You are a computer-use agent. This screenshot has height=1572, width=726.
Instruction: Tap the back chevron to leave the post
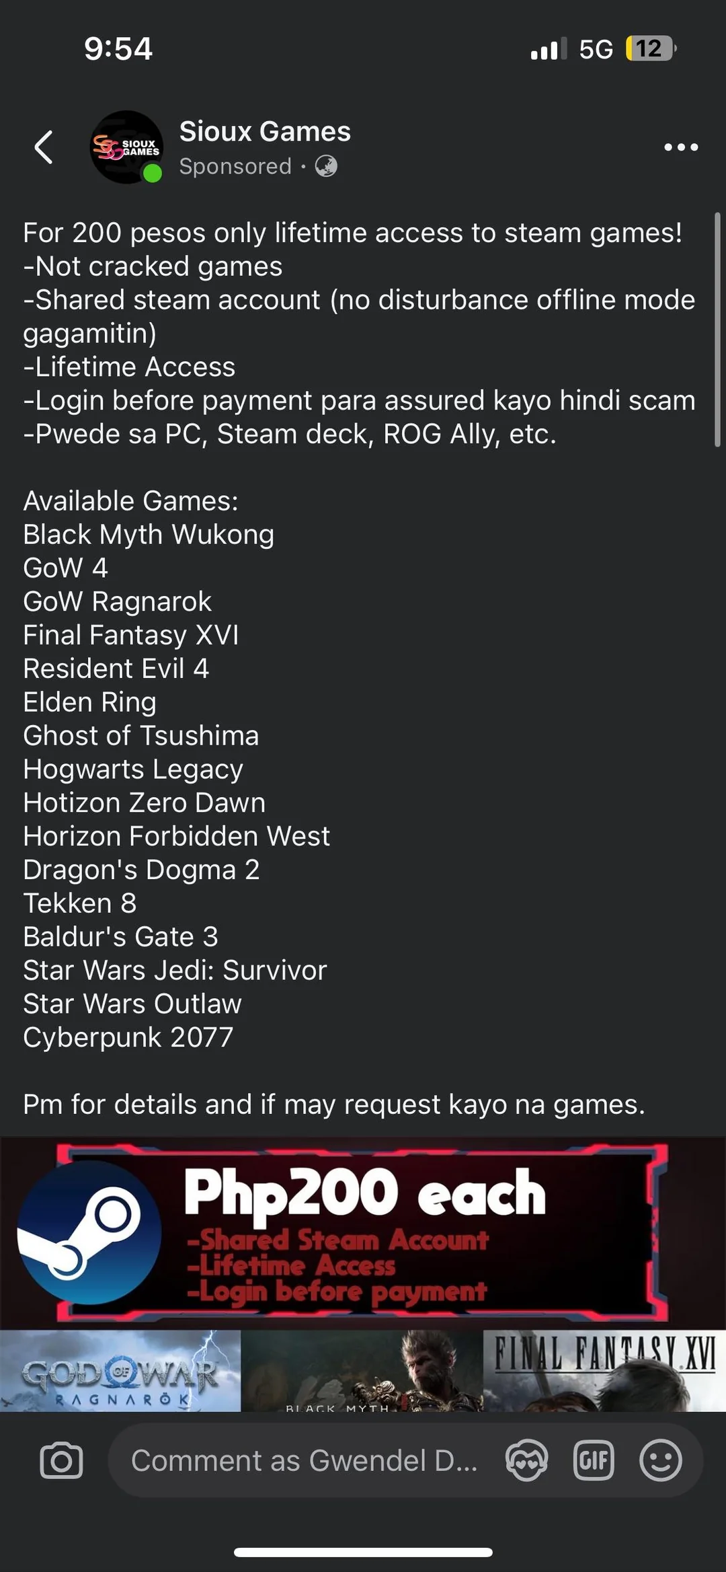click(42, 147)
